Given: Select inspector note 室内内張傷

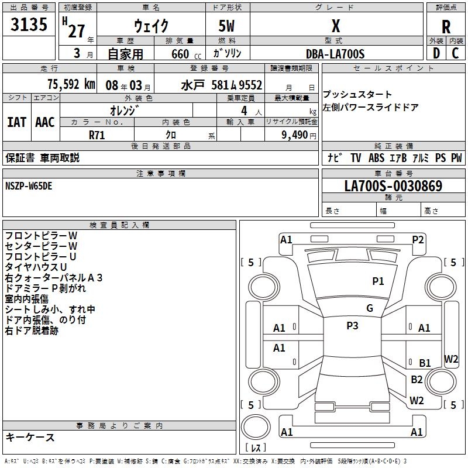Looking at the screenshot, I should point(26,299).
